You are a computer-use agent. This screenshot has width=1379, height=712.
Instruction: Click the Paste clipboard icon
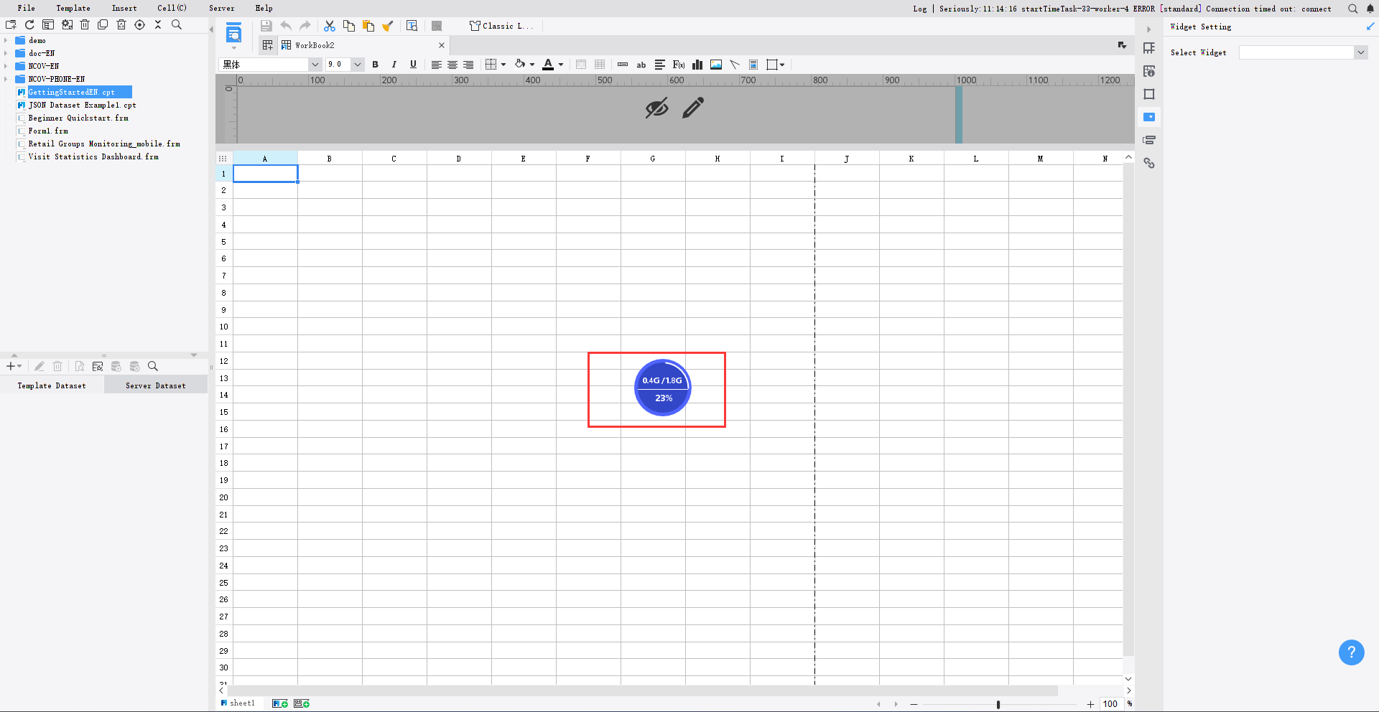click(x=368, y=26)
